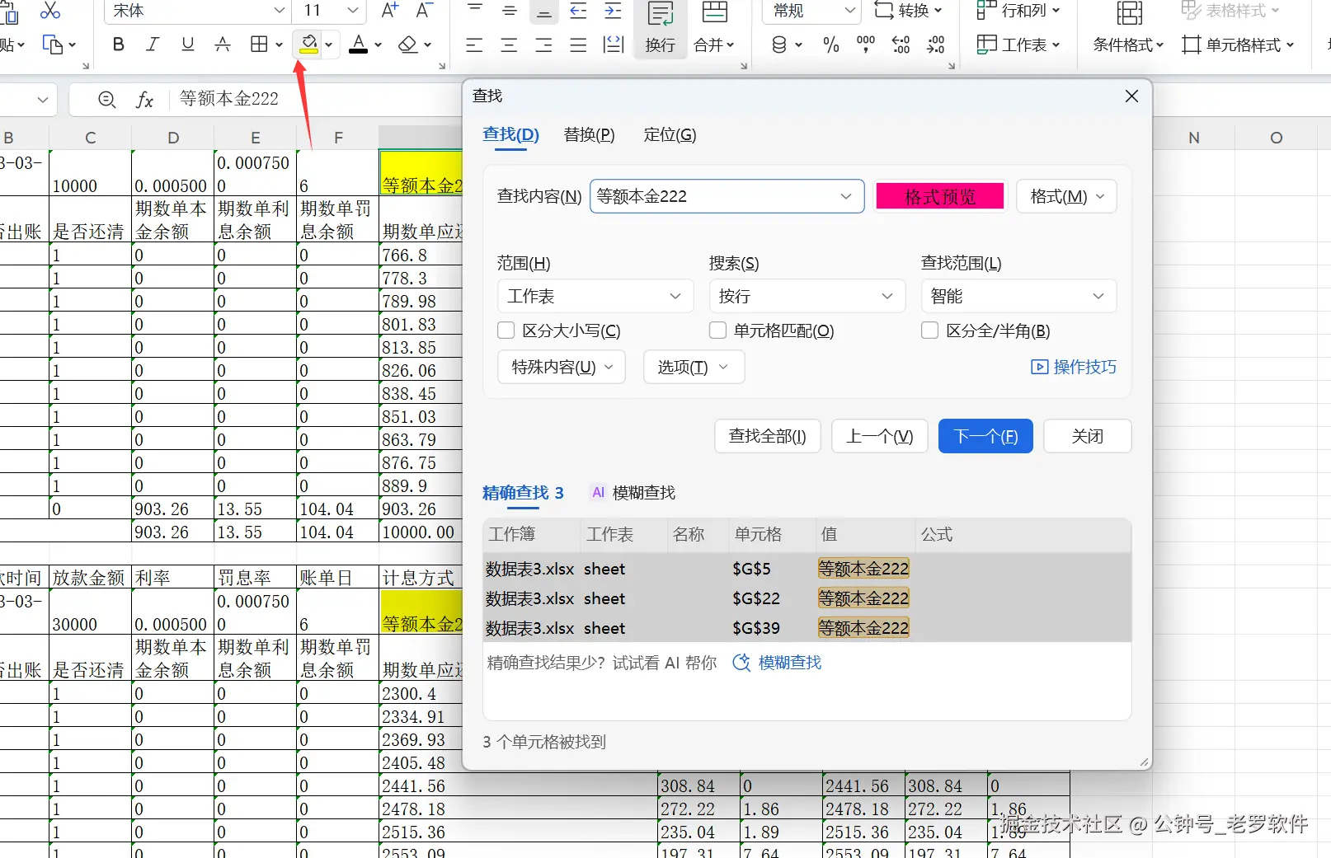Open the 转换 dropdown in ribbon

click(908, 11)
